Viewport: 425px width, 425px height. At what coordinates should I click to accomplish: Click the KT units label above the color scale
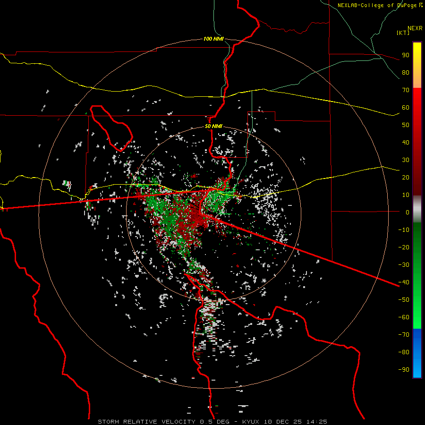403,33
